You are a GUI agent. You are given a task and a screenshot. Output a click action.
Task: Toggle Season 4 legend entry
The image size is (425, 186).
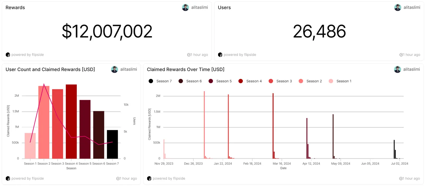(x=250, y=81)
